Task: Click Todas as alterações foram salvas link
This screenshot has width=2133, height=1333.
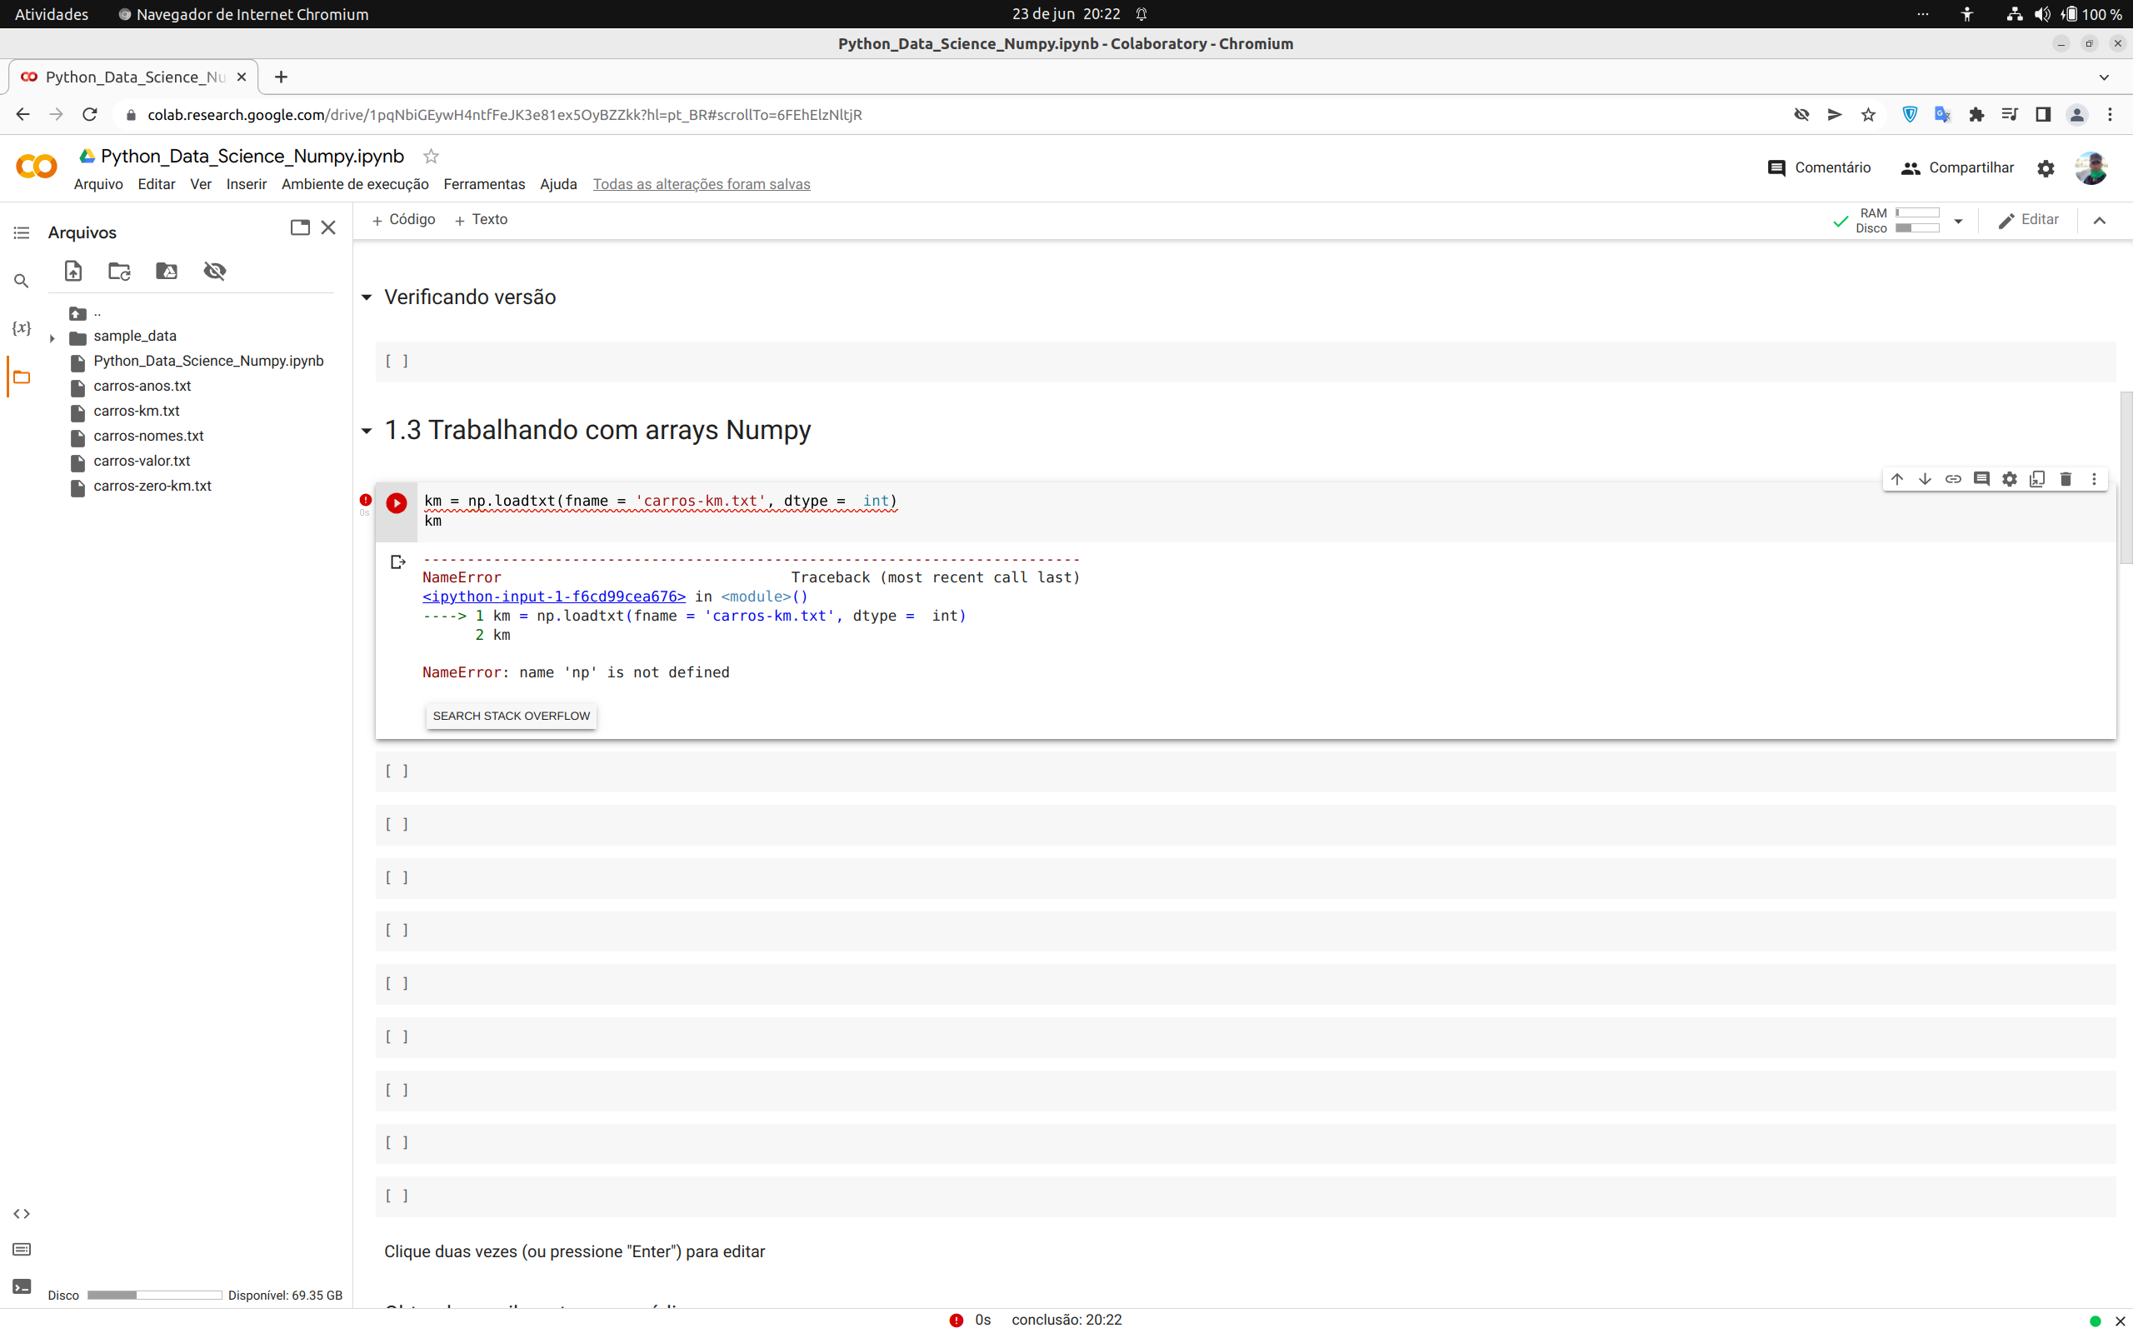Action: point(702,184)
